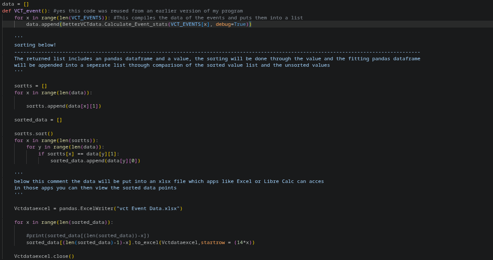Click the 'sorting below!' comment text
Screen dimensions: 493x260
point(35,45)
